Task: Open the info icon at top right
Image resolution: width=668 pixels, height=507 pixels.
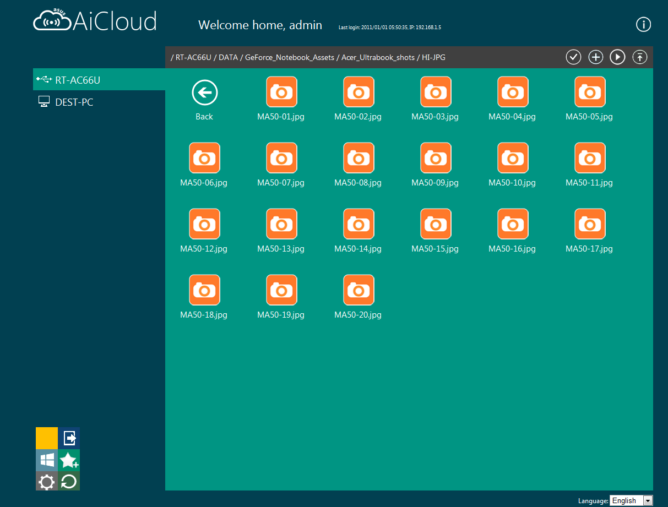Action: point(643,24)
